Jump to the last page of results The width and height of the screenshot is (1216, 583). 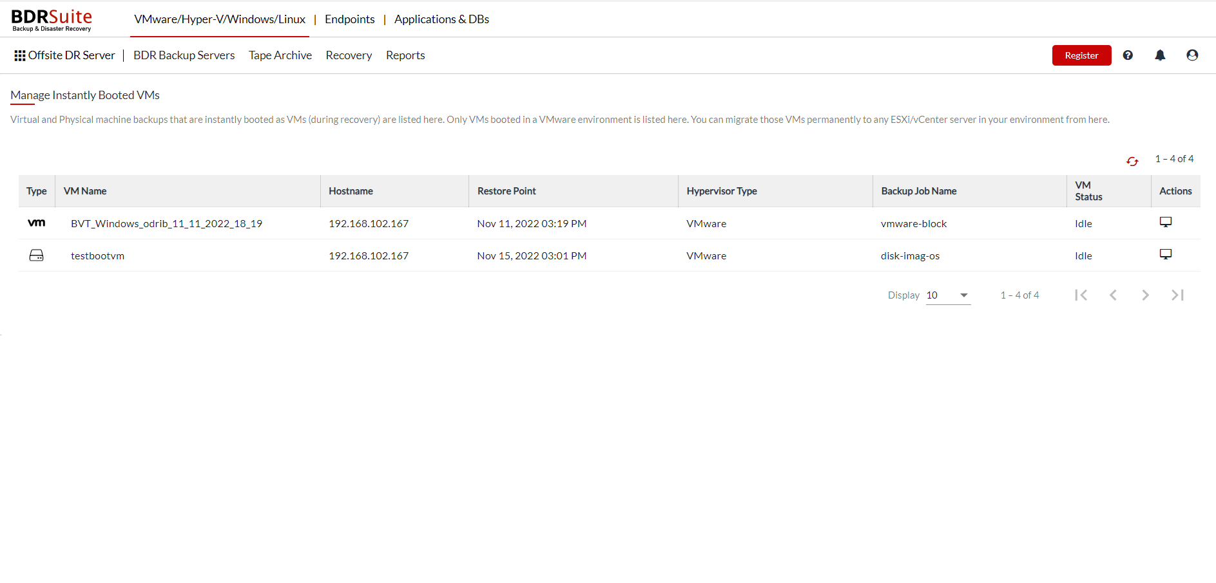(1177, 295)
